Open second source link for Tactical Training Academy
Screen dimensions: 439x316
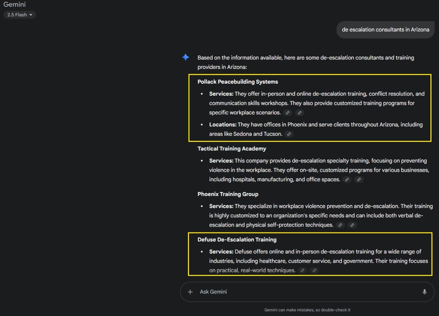(x=359, y=180)
